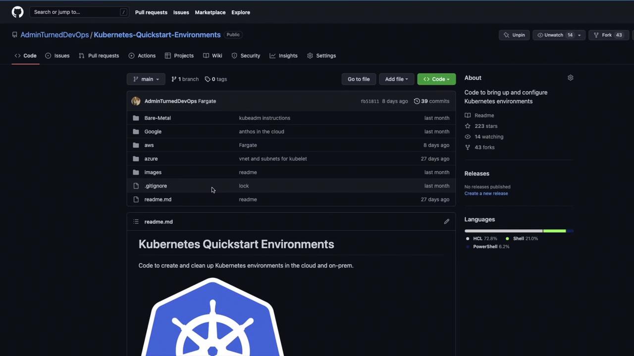Unpin this repository
The image size is (634, 356).
(x=514, y=35)
